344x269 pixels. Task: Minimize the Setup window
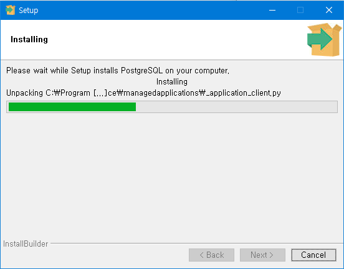coord(272,10)
